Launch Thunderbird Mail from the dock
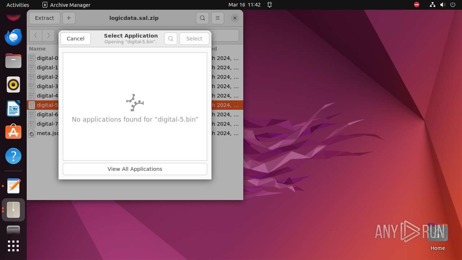462x260 pixels. [13, 37]
